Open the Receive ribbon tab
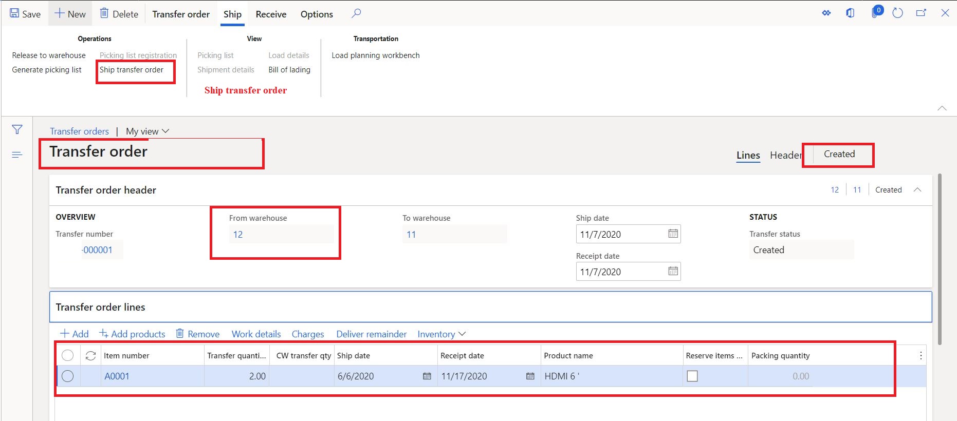This screenshot has height=421, width=957. 271,14
